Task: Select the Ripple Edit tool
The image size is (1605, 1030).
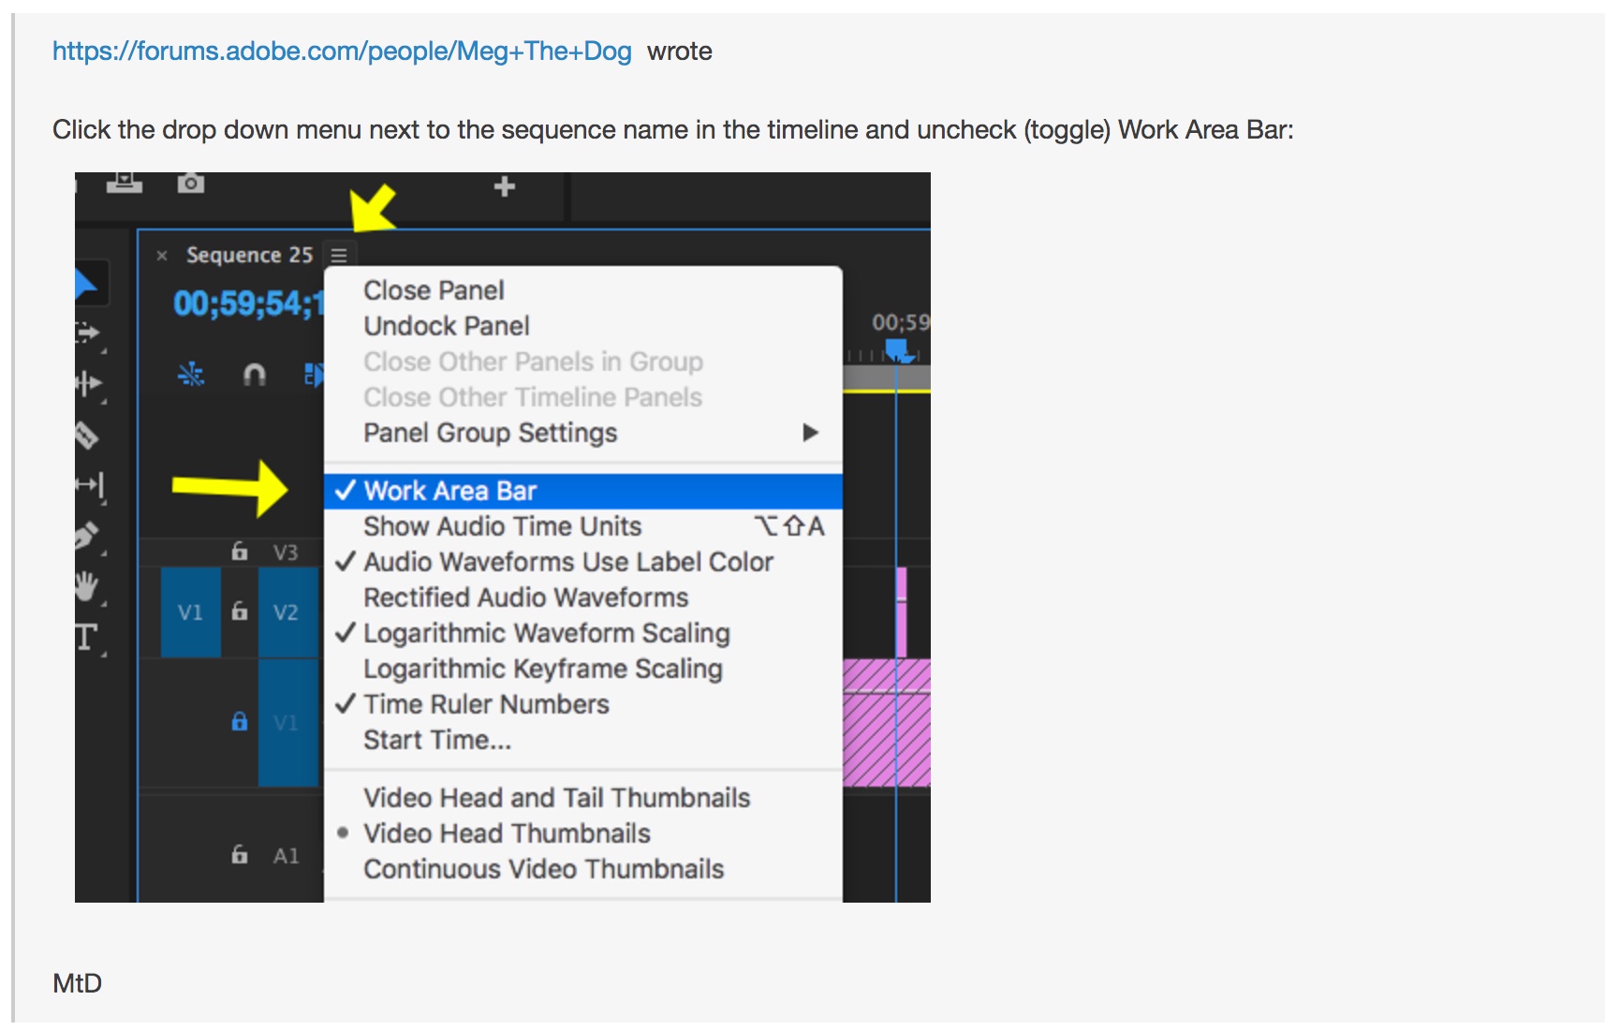Action: [88, 383]
